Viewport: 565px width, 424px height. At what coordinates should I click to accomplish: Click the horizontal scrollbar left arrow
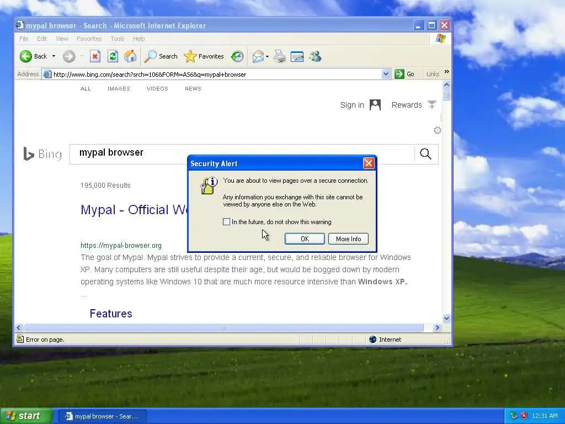click(19, 328)
